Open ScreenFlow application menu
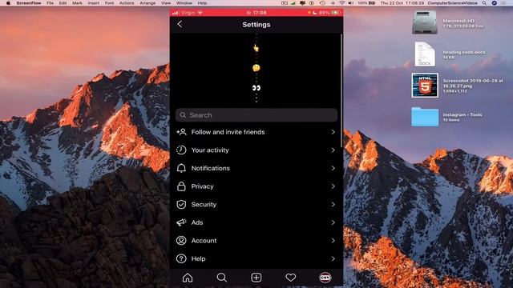 coord(29,3)
